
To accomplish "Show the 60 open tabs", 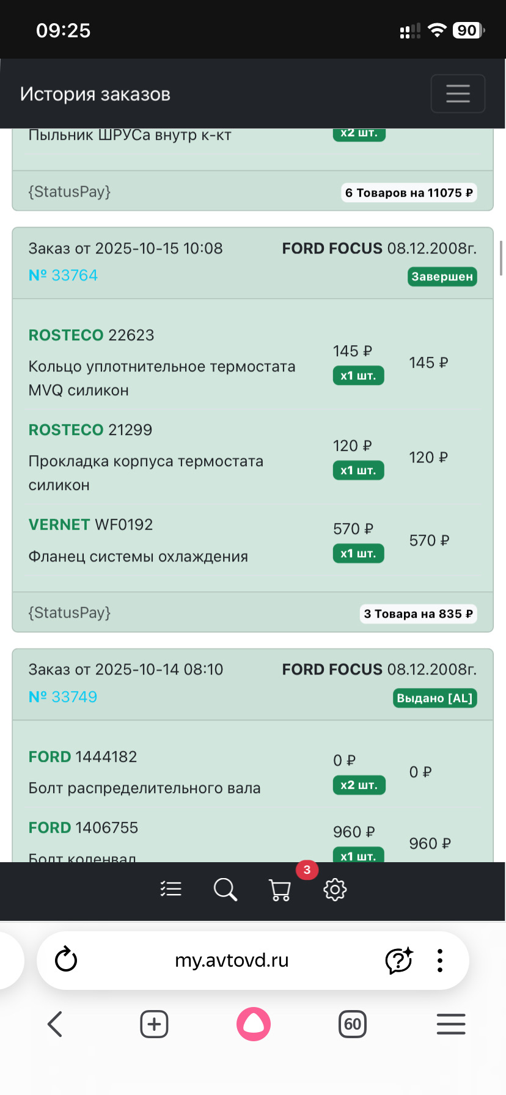I will tap(353, 1024).
